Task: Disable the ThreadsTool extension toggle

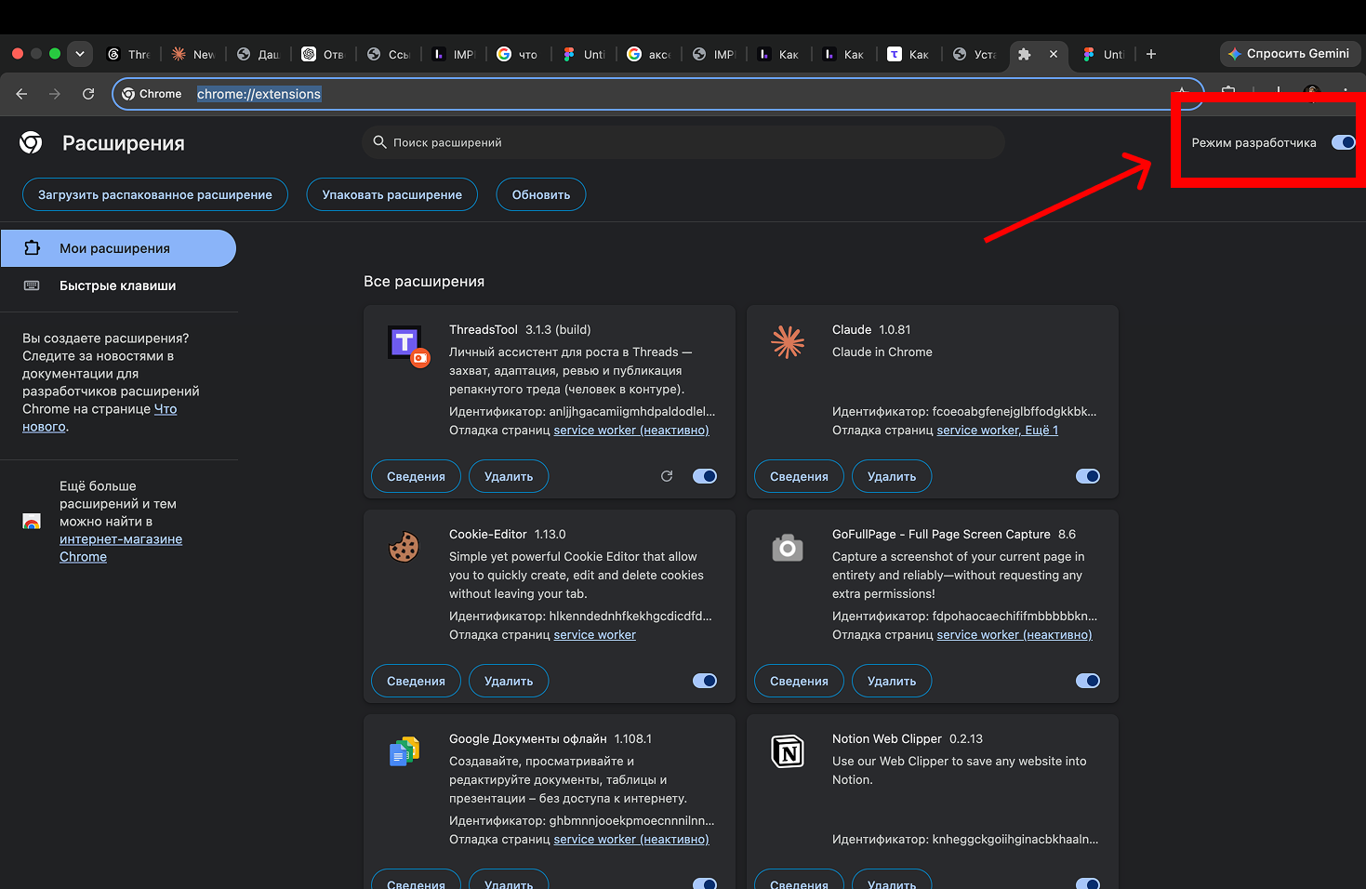Action: pyautogui.click(x=705, y=476)
